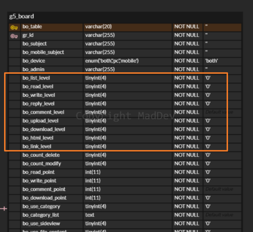Viewport: 253px width, 232px height.
Task: Click the 'both' default value of bo_device
Action: tap(211, 61)
